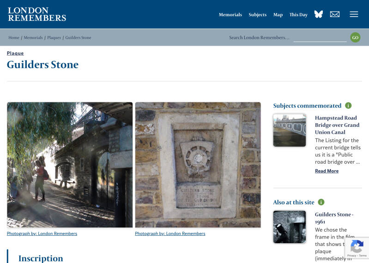Open the canal towpath photograph

coord(70,165)
